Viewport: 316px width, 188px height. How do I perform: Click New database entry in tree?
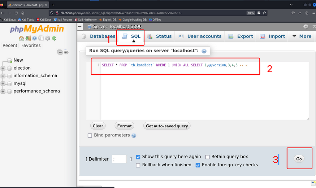coord(18,60)
